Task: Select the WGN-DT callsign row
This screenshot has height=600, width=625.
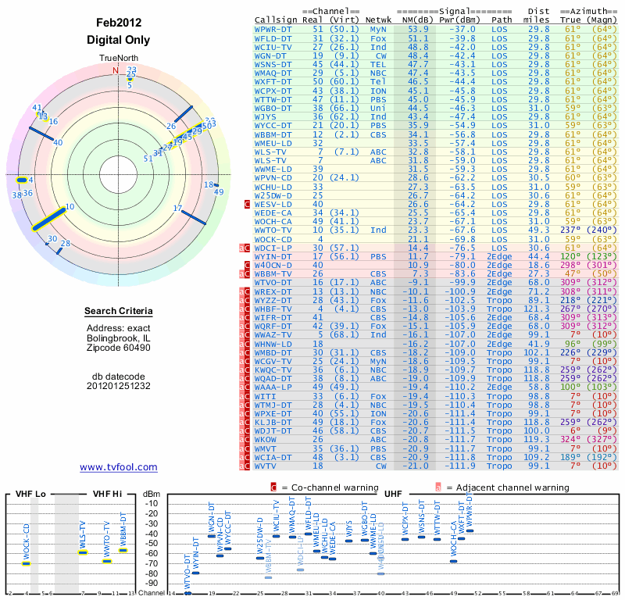Action: pyautogui.click(x=273, y=55)
